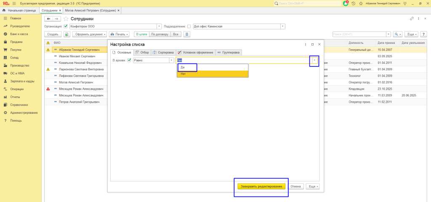
Task: Expand the Равно comparison type dropdown
Action: (x=172, y=60)
